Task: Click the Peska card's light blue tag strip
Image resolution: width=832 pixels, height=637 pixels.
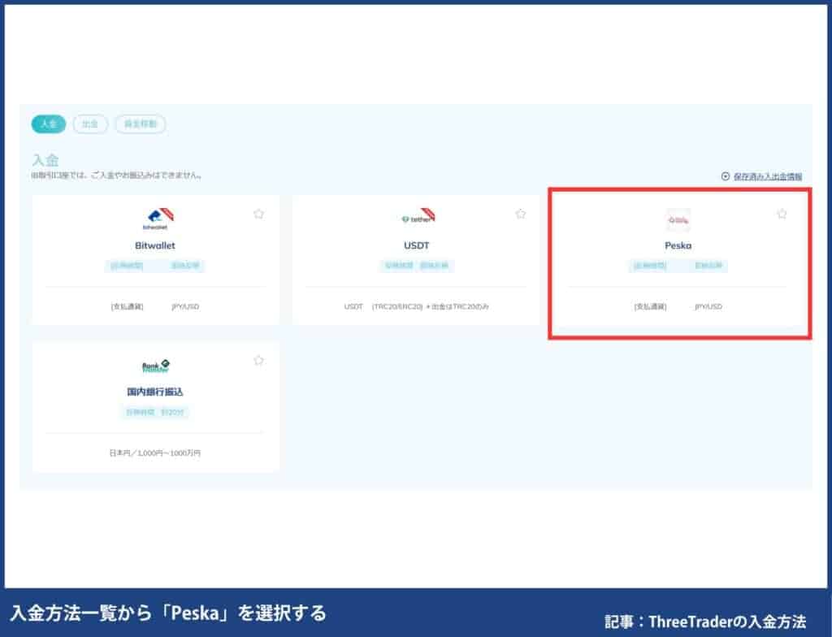Action: 678,266
